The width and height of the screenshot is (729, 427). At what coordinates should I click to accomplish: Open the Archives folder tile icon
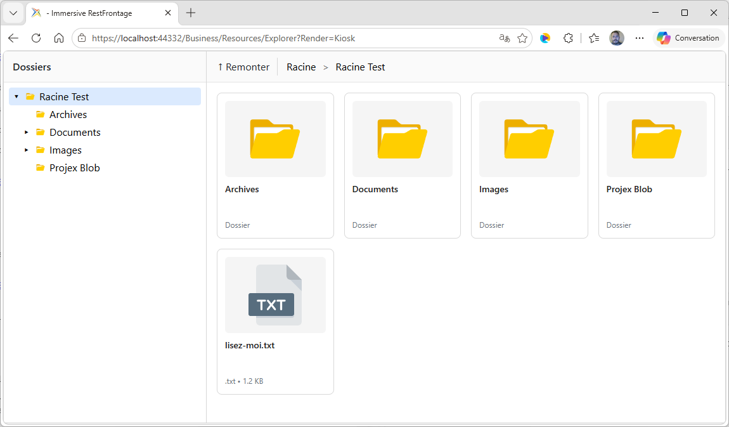coord(275,138)
